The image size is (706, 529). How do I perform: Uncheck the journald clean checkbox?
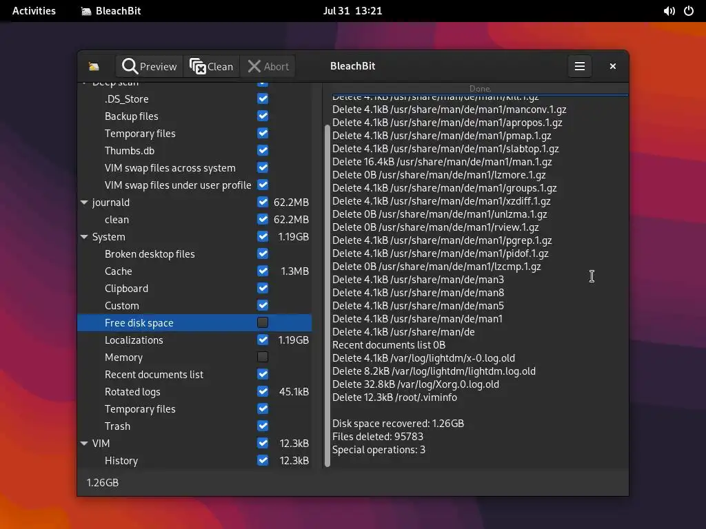coord(263,219)
